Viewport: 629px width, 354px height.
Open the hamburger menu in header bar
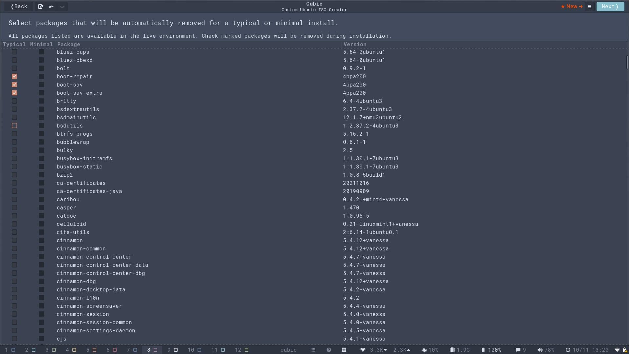[589, 7]
